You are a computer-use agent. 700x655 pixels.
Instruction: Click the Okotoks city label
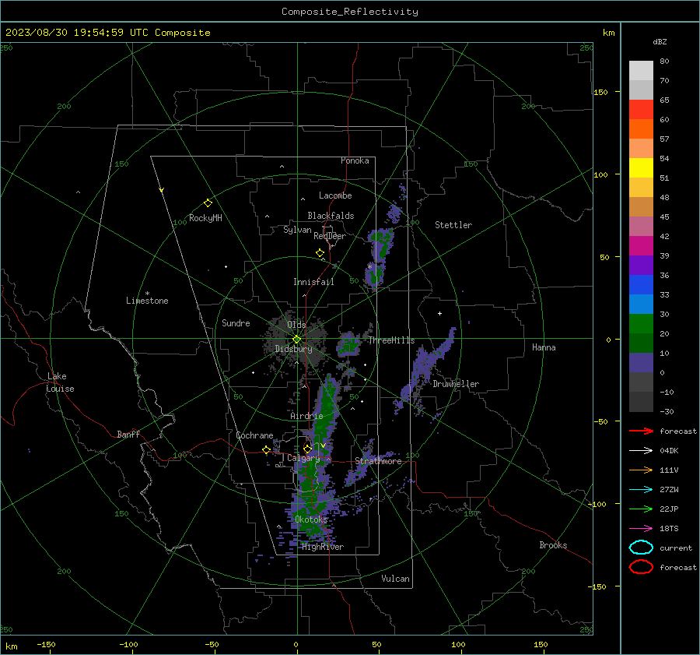311,519
